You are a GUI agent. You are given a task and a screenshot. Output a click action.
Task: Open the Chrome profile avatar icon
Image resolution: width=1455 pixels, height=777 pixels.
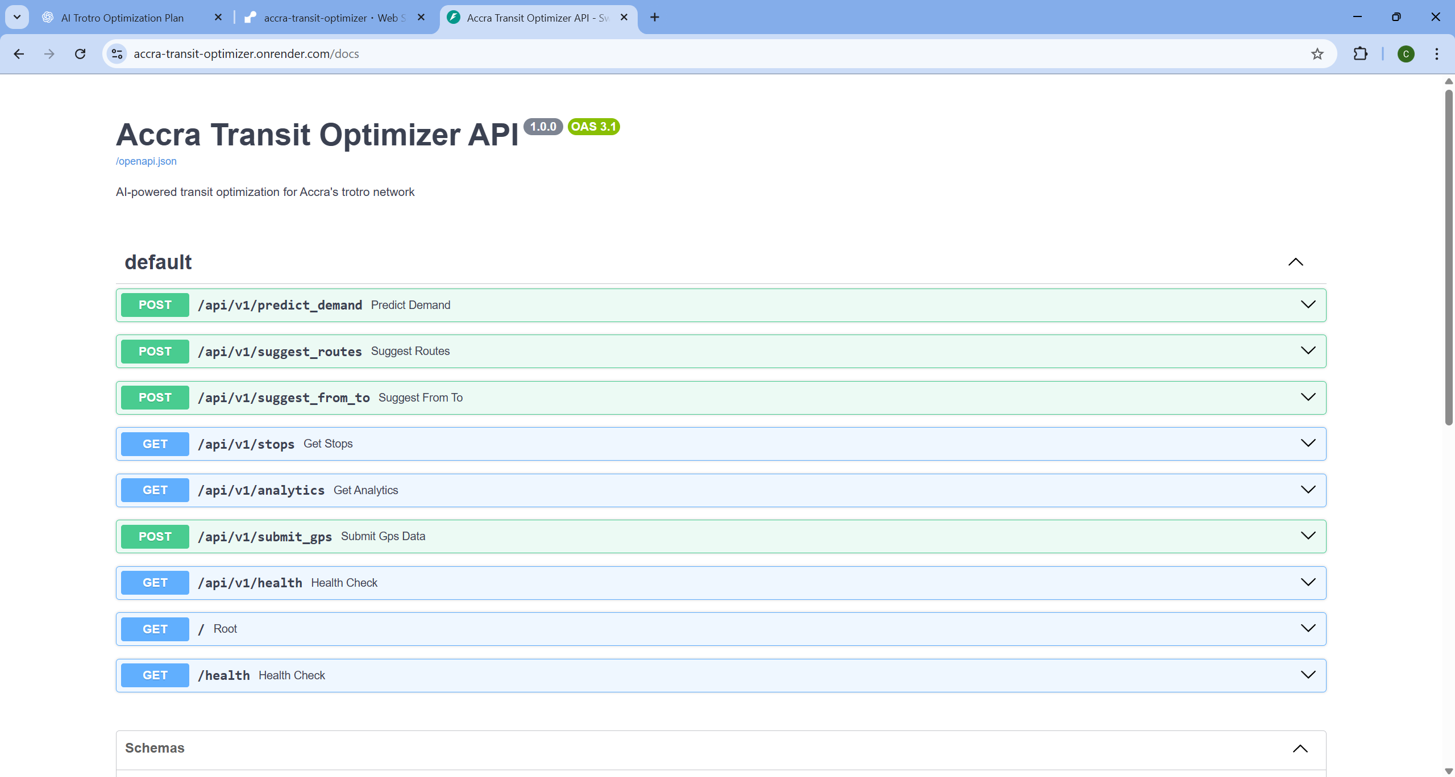(1406, 54)
